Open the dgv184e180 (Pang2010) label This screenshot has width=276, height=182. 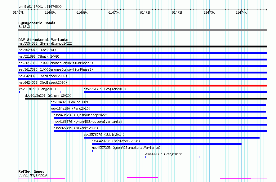71,109
